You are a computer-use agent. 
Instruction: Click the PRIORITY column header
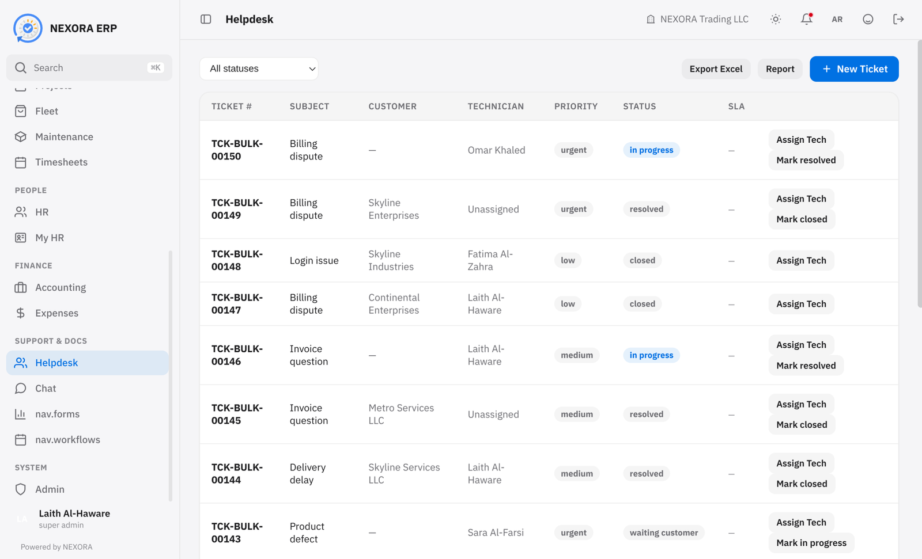pyautogui.click(x=576, y=107)
